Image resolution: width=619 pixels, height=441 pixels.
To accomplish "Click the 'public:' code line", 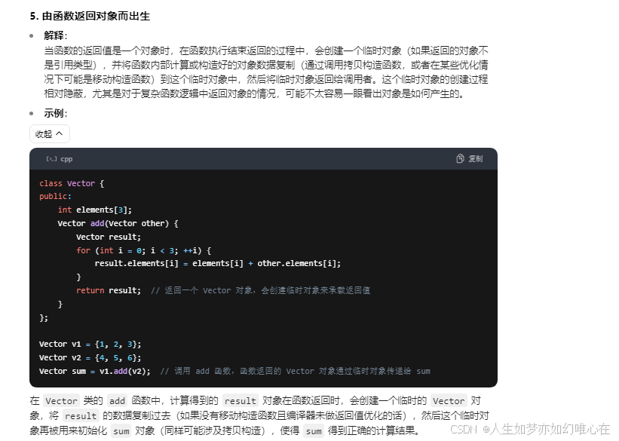I will 55,196.
